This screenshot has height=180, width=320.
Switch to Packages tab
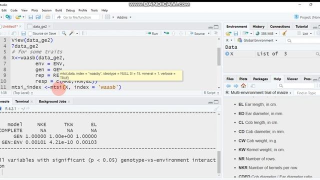point(260,79)
